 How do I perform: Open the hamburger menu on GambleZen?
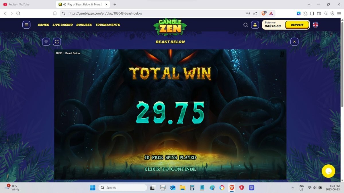point(26,25)
